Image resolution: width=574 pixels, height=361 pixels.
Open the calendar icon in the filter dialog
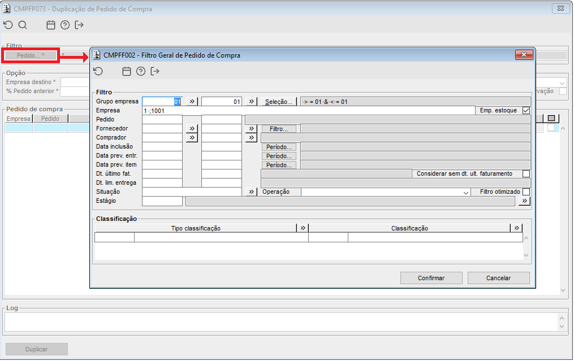pos(127,71)
